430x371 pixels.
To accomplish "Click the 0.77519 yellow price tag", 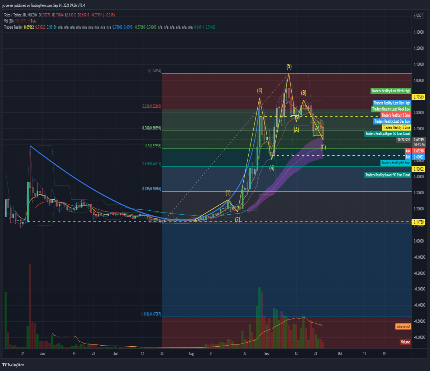I will coord(419,97).
